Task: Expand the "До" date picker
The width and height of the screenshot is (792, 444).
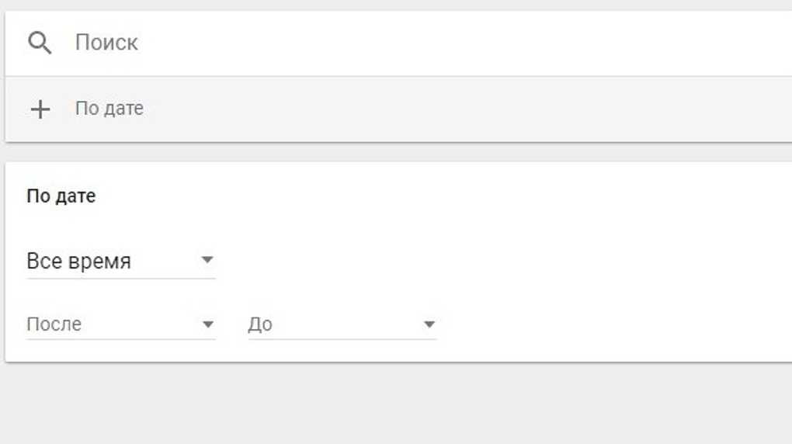Action: (x=342, y=324)
